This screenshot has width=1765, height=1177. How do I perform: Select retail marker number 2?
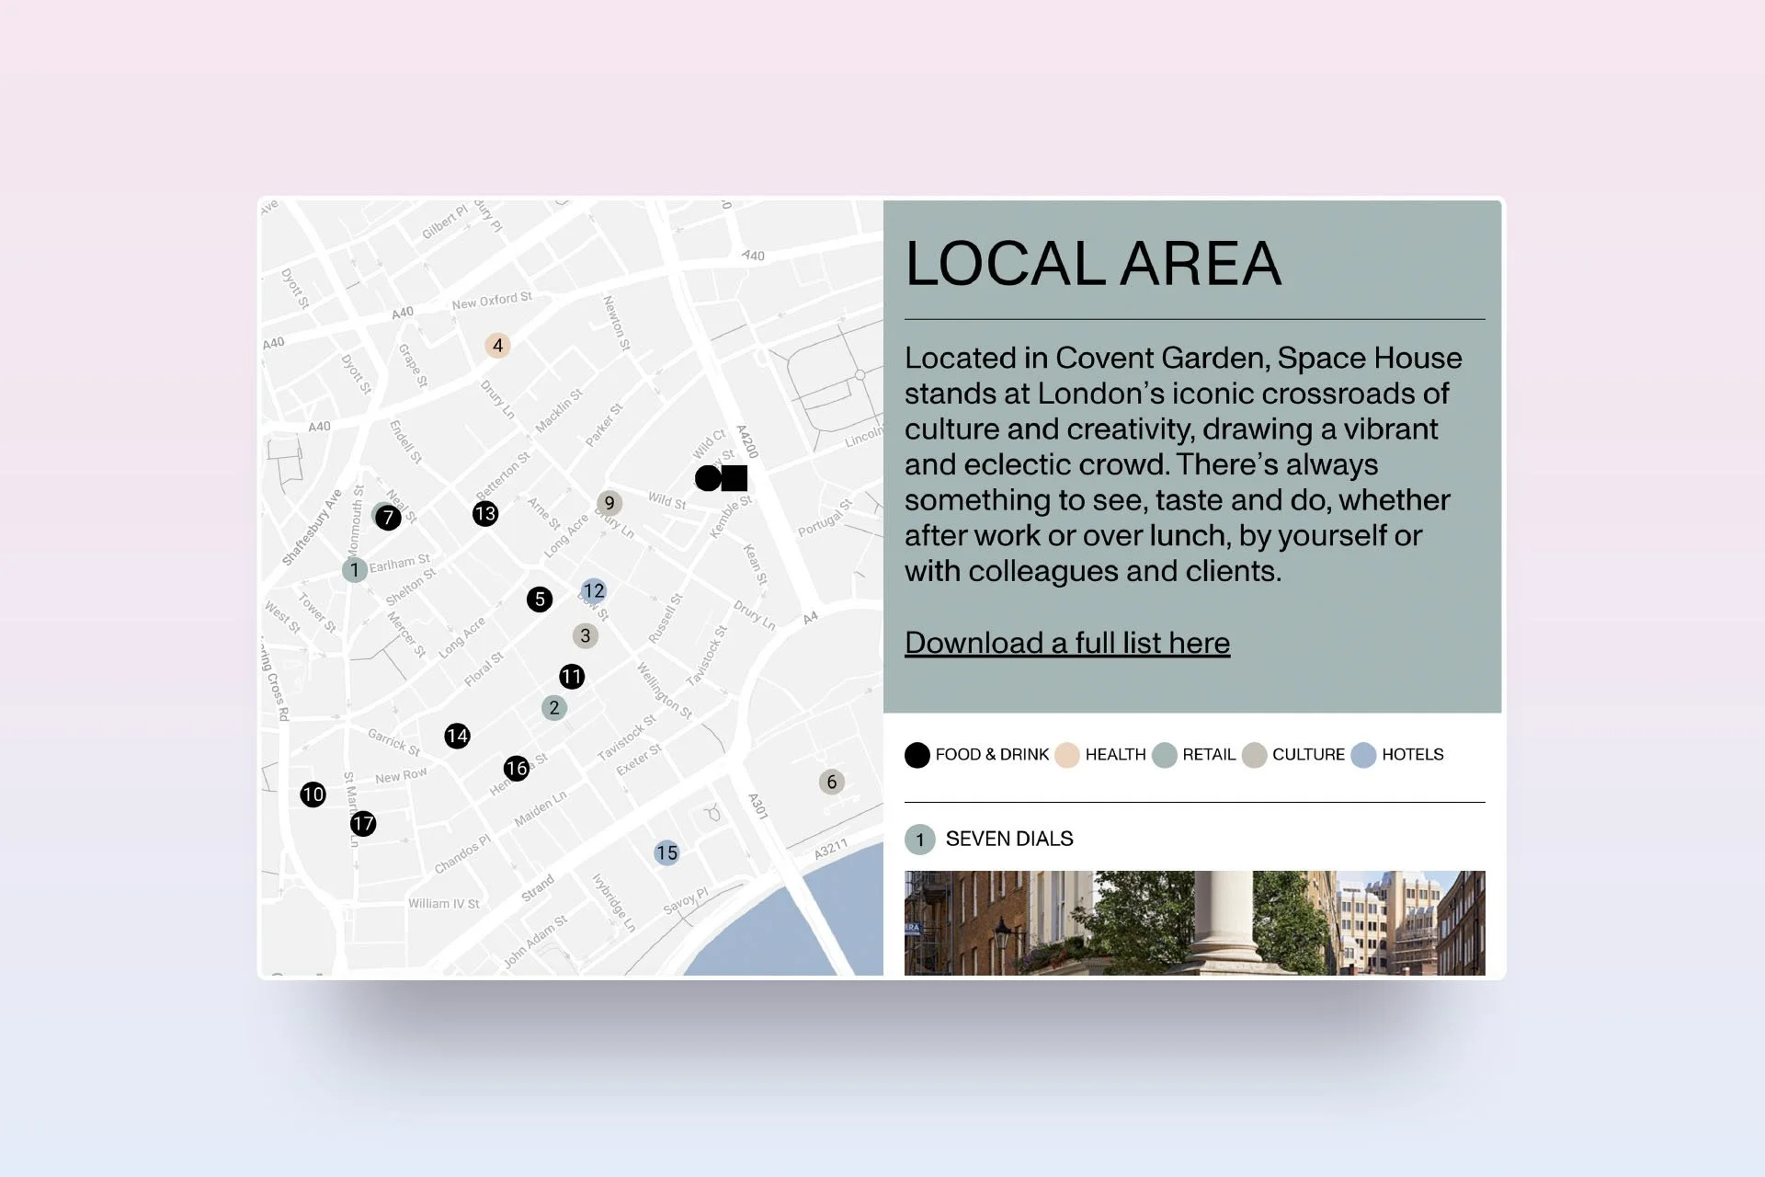click(553, 708)
